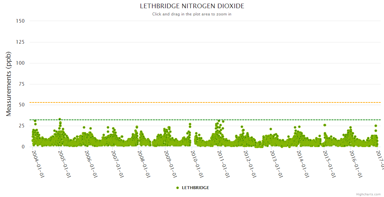This screenshot has width=384, height=197.
Task: Click the chart title LETHBRIDGE NITROGEN DIOXIDE
Action: 192,6
